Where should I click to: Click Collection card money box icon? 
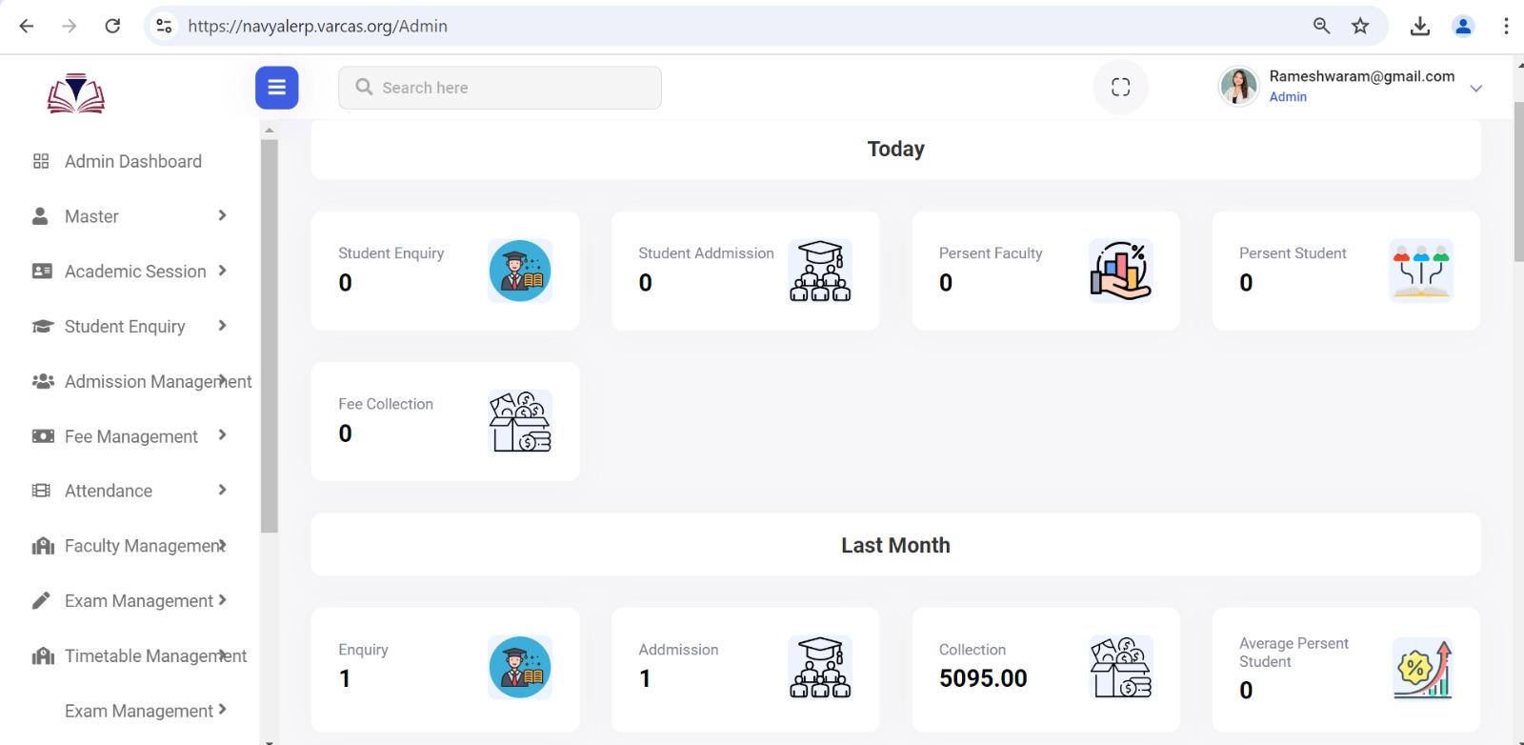pyautogui.click(x=1121, y=667)
